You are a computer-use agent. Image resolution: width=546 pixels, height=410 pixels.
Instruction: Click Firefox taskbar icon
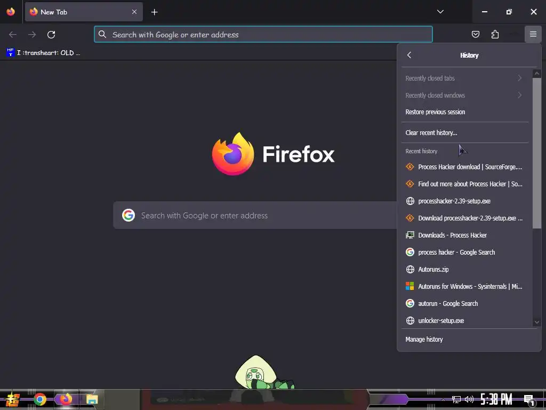coord(66,399)
